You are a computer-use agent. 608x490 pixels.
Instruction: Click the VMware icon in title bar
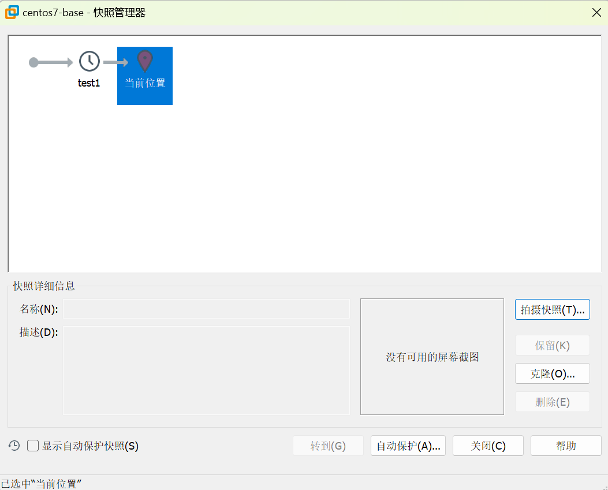(12, 12)
